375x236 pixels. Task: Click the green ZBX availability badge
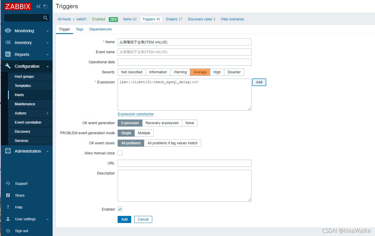(113, 19)
